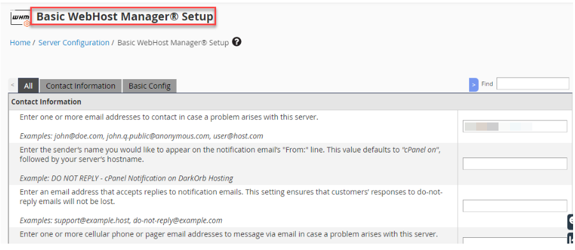Click the Basic WebHost Manager Setup breadcrumb text

coord(173,43)
